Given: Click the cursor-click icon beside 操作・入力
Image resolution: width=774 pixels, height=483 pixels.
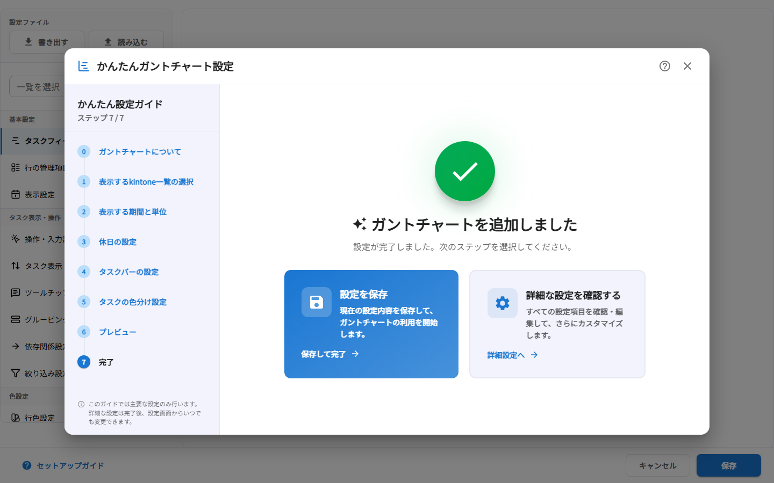Looking at the screenshot, I should [16, 239].
